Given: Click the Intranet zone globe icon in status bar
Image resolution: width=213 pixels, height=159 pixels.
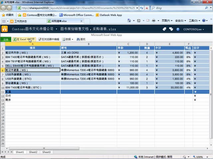Looking at the screenshot, I should (x=135, y=157).
